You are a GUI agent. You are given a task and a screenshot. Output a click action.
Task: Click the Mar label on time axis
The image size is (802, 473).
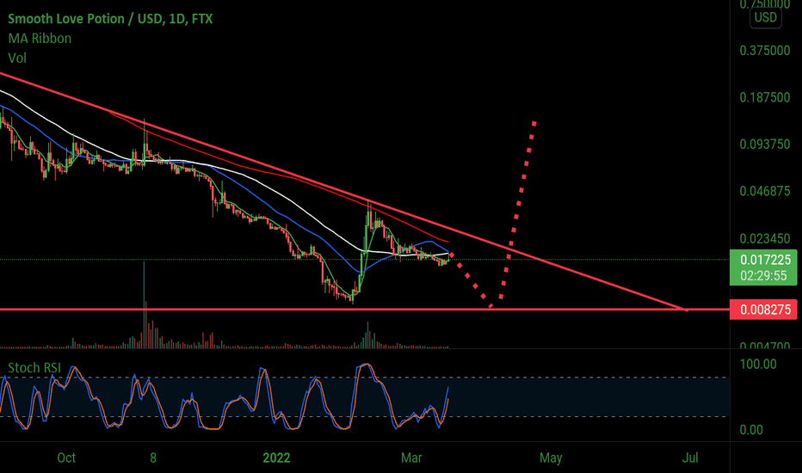click(411, 458)
